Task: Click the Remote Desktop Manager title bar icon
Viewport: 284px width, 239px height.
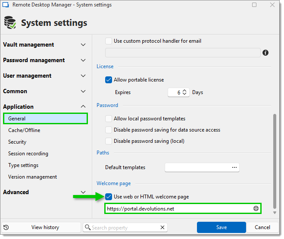Action: pyautogui.click(x=6, y=5)
